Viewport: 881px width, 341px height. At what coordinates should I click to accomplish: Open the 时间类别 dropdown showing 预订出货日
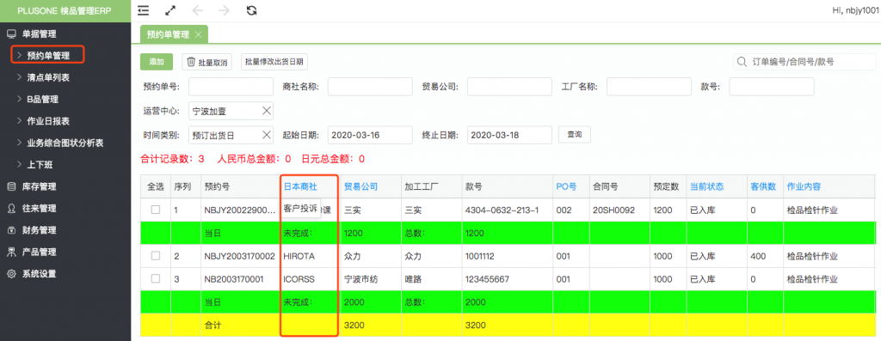pos(231,135)
